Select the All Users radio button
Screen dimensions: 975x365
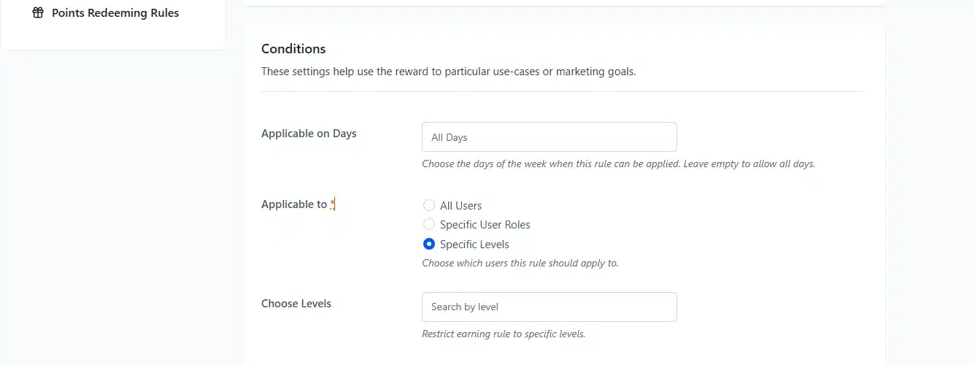pos(429,206)
